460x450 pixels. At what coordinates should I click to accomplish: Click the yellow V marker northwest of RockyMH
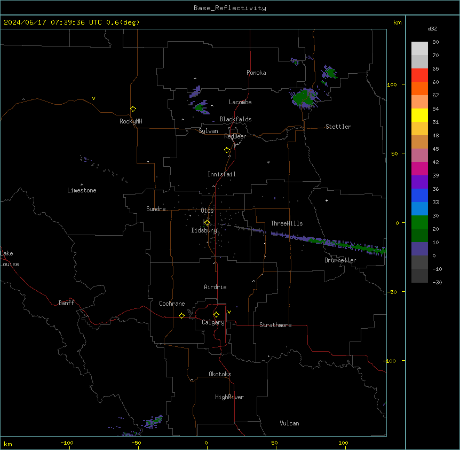93,98
